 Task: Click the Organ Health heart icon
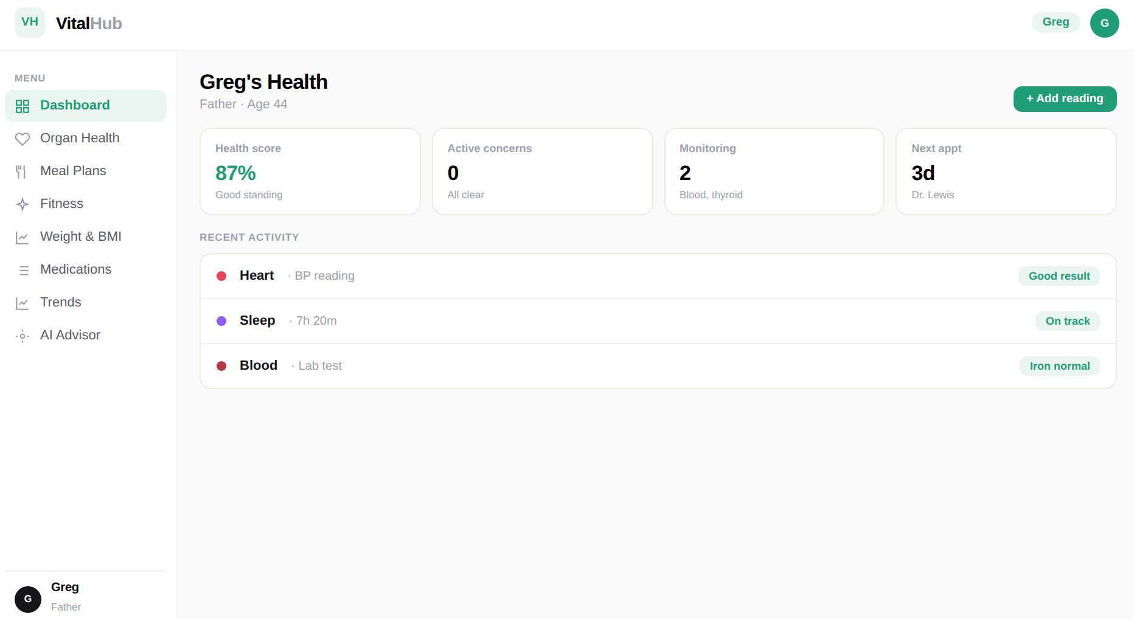pyautogui.click(x=23, y=139)
